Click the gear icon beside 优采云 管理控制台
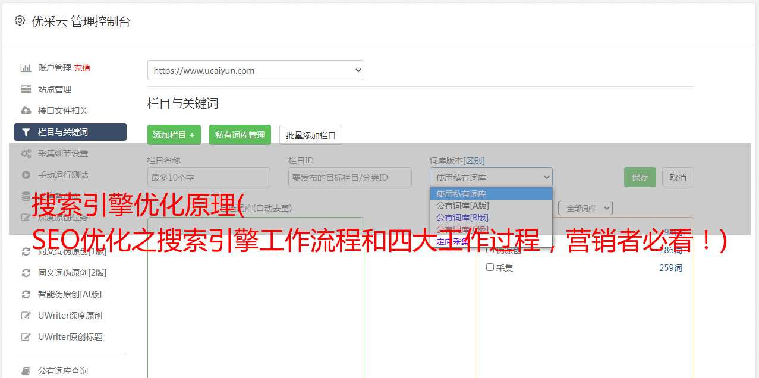Screen dimensions: 759x378 coord(20,21)
